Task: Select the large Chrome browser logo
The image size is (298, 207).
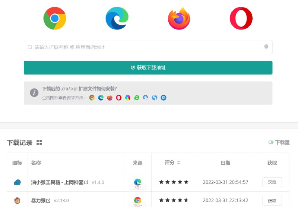Action: click(55, 18)
